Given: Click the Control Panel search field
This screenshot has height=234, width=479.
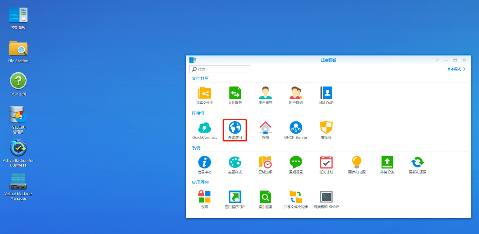Looking at the screenshot, I should coord(220,69).
